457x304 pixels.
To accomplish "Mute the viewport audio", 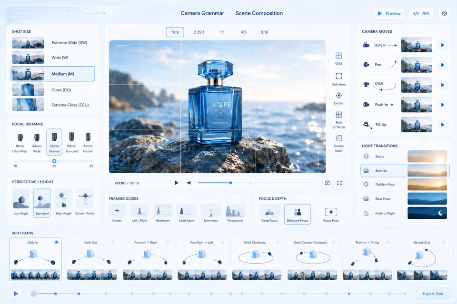I will pyautogui.click(x=189, y=183).
